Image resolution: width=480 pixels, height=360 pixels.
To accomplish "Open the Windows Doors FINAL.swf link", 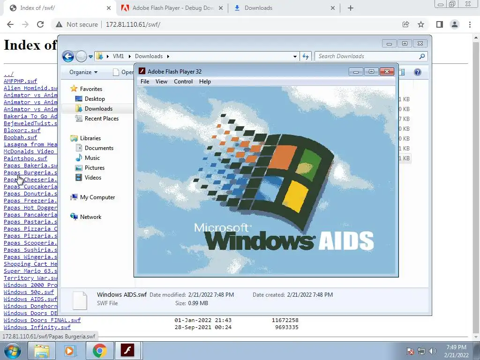I will click(x=42, y=320).
